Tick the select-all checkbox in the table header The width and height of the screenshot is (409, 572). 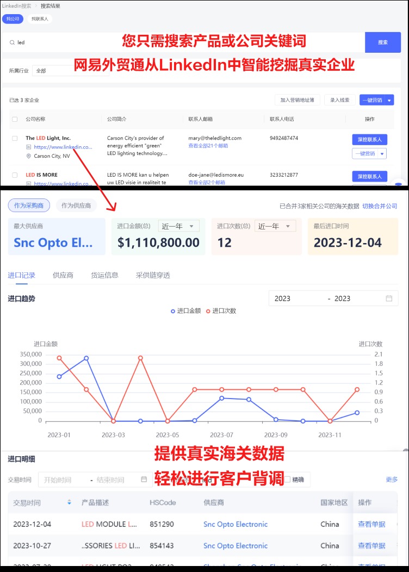pyautogui.click(x=15, y=119)
